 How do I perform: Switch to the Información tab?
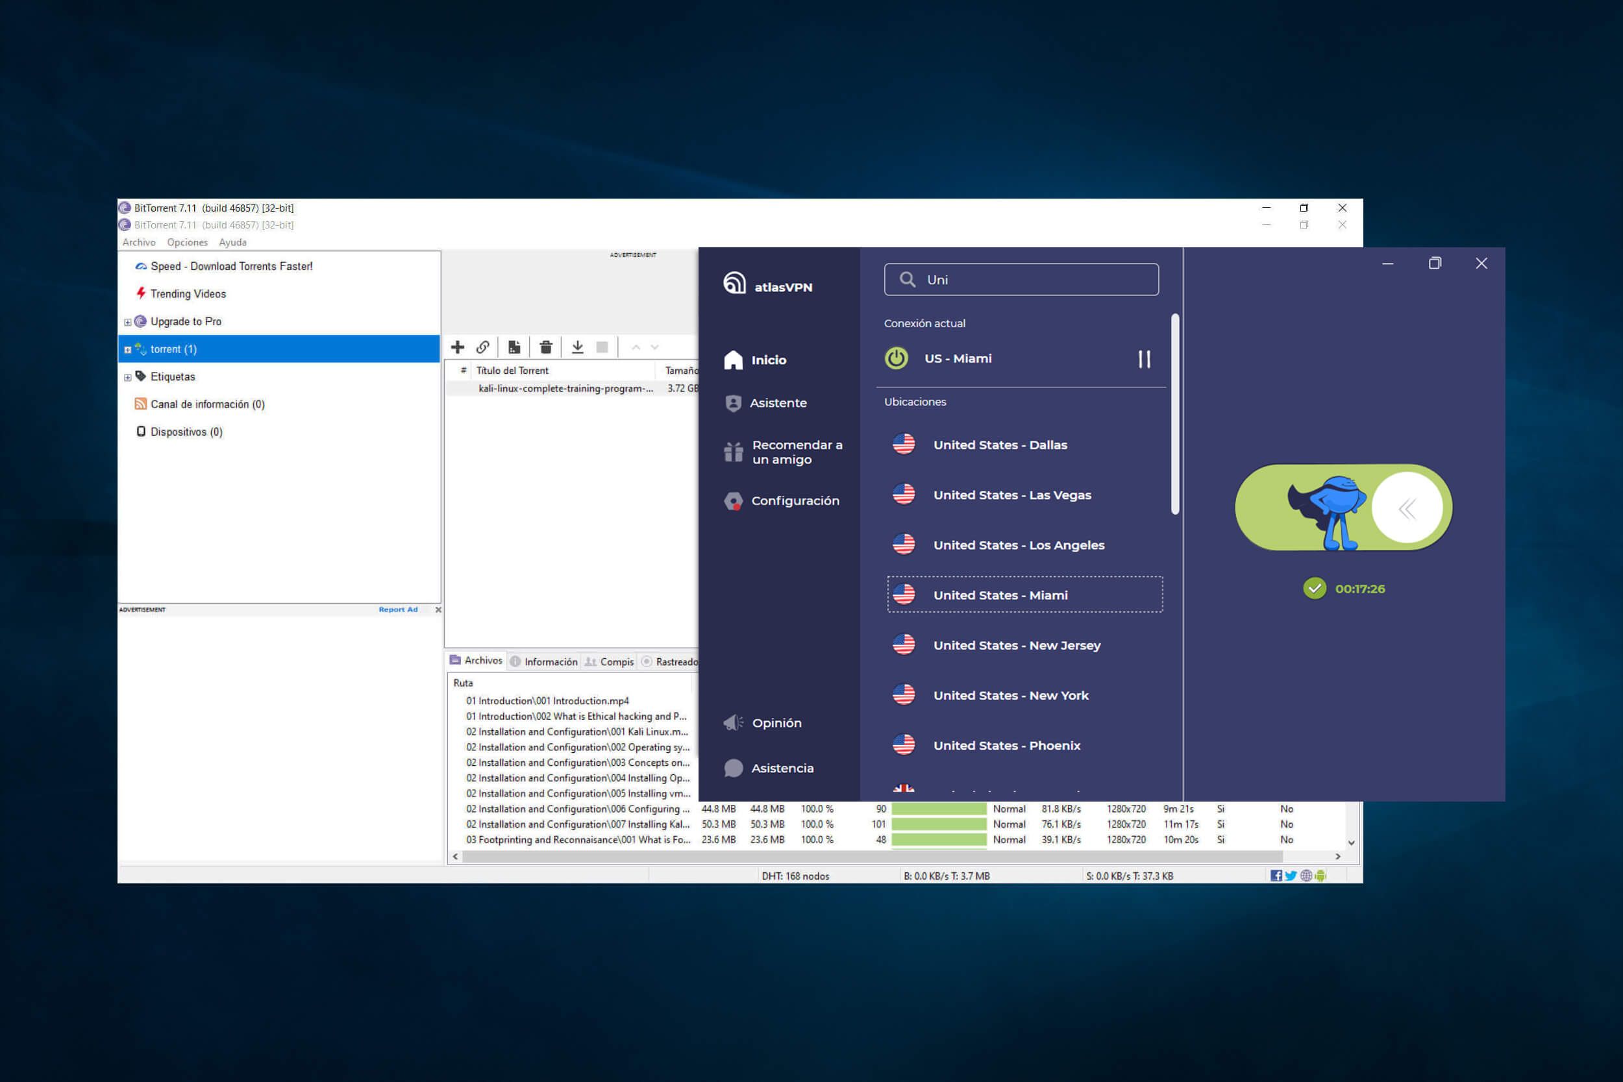544,662
